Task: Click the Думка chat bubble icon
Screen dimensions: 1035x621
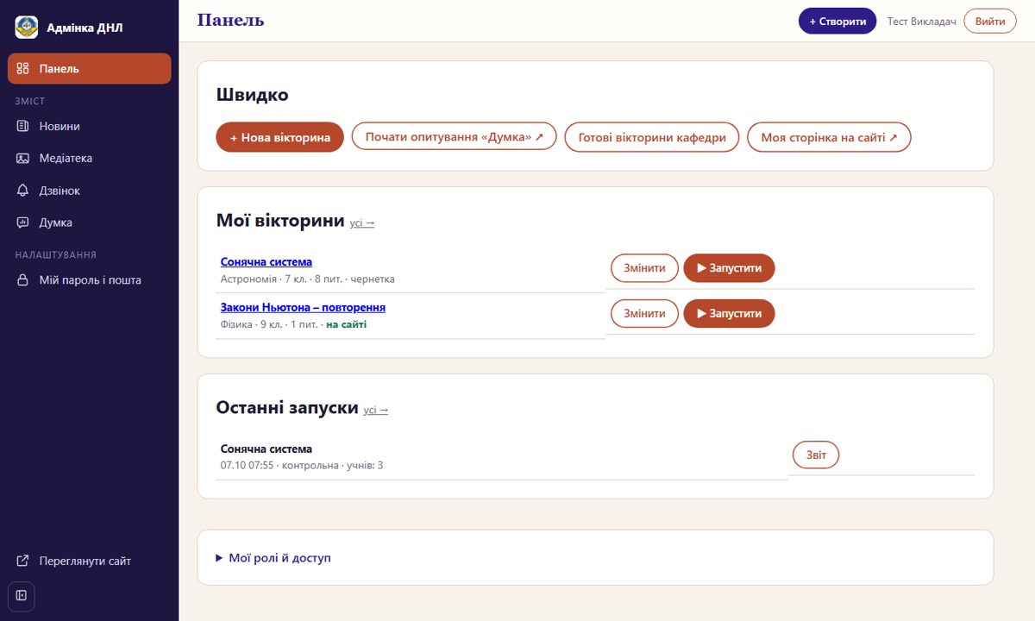Action: click(x=23, y=223)
